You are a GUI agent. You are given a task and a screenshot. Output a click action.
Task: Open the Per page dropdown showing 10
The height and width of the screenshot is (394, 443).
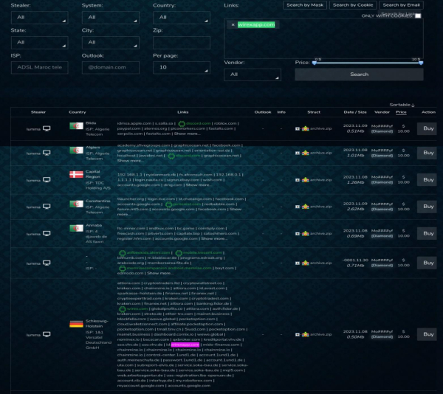(x=182, y=67)
